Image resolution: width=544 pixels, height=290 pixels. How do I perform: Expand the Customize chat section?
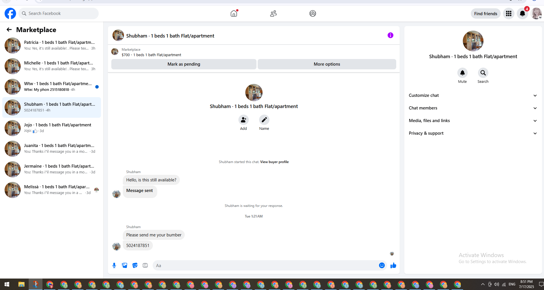coord(473,95)
